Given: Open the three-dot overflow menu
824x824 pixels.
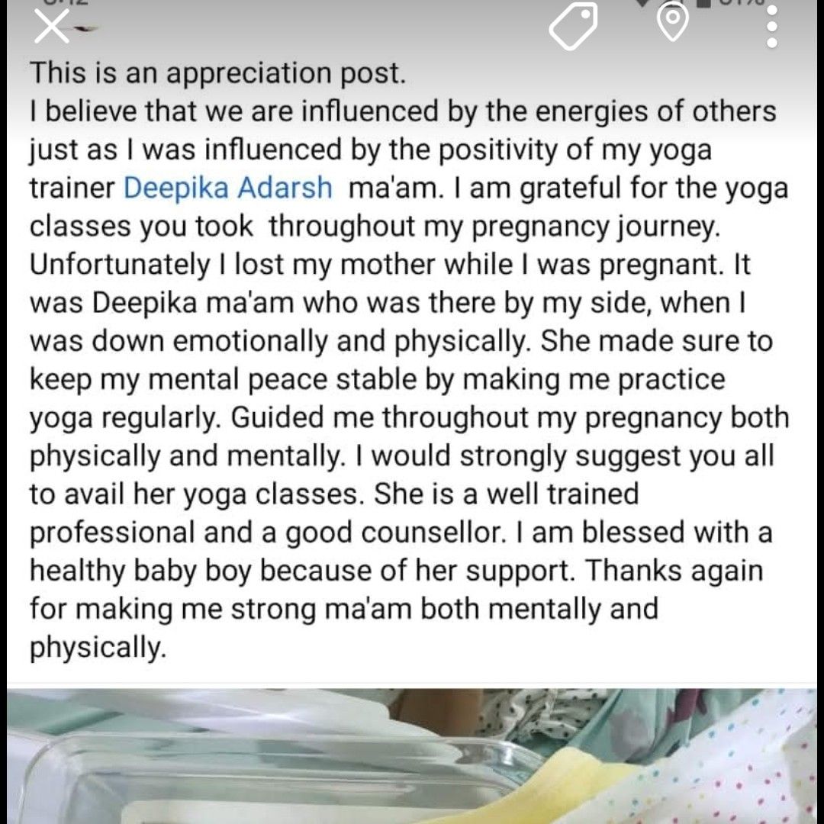Looking at the screenshot, I should [x=772, y=26].
